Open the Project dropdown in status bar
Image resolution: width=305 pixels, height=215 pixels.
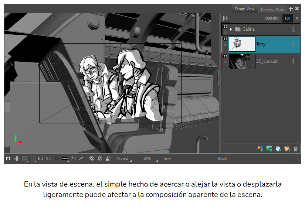coord(124,158)
